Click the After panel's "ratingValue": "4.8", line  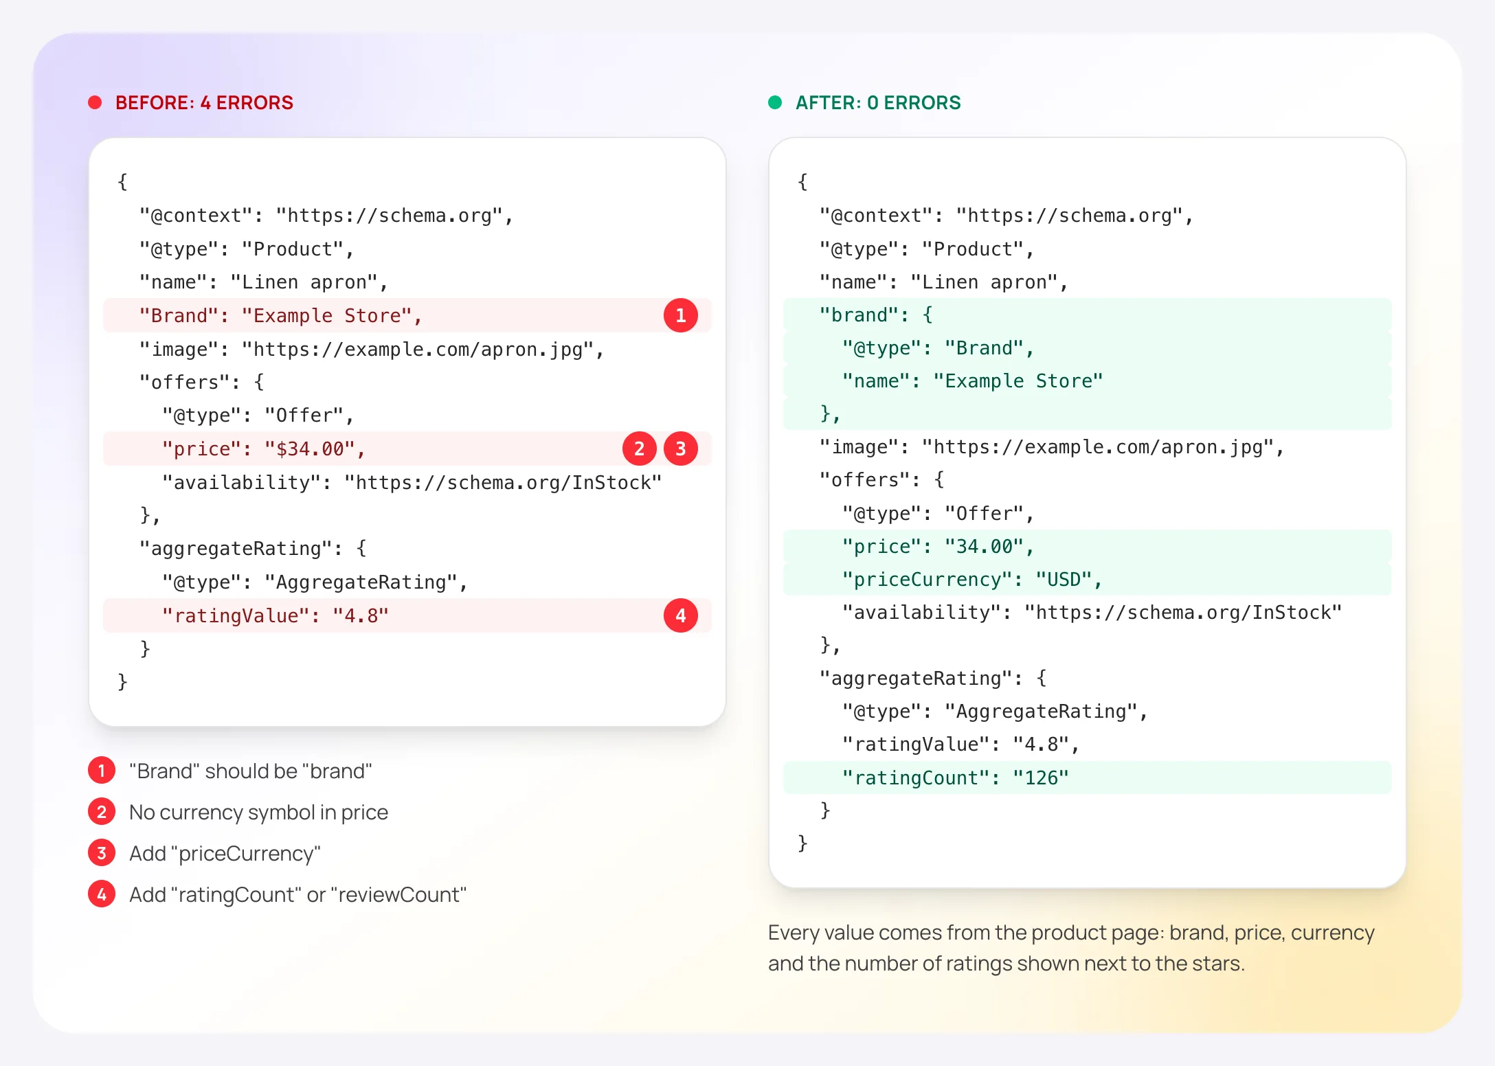[x=961, y=745]
